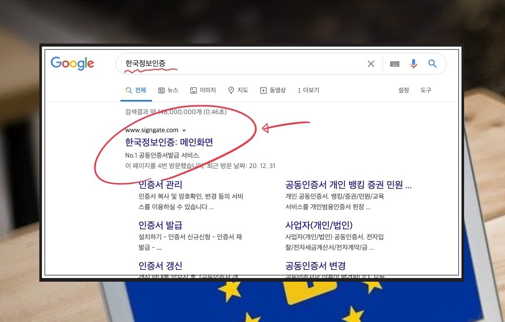Image resolution: width=505 pixels, height=322 pixels.
Task: Click the www.signgate.com URL text
Action: pyautogui.click(x=152, y=130)
